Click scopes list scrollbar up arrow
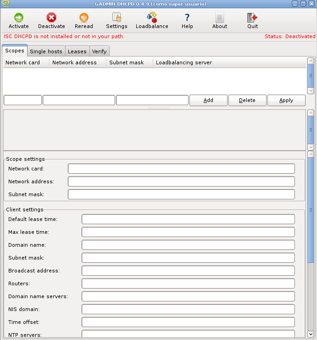Image resolution: width=317 pixels, height=340 pixels. (311, 61)
